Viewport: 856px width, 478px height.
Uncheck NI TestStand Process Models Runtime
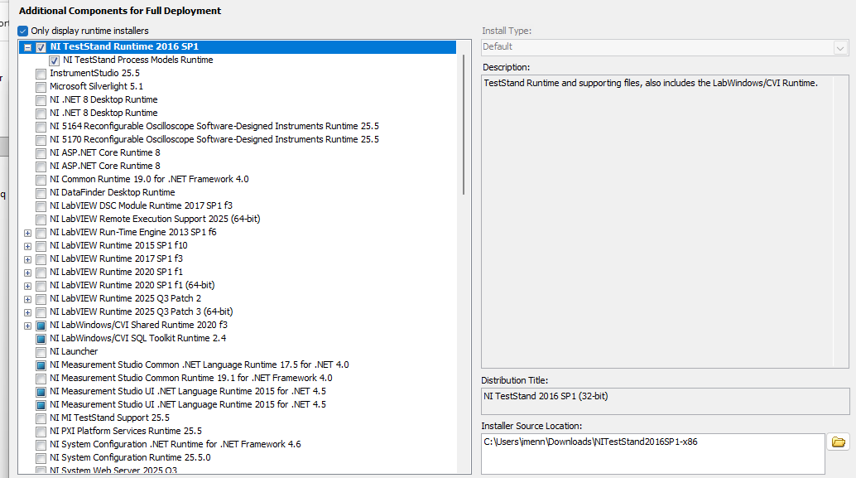[x=54, y=60]
